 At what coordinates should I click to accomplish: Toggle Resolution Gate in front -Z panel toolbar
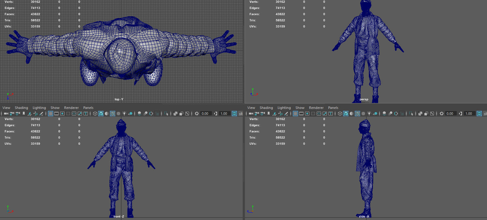[x=62, y=114]
